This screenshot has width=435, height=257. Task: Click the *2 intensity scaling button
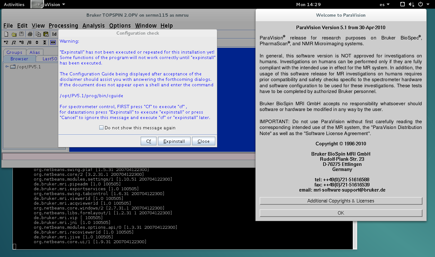(6, 42)
